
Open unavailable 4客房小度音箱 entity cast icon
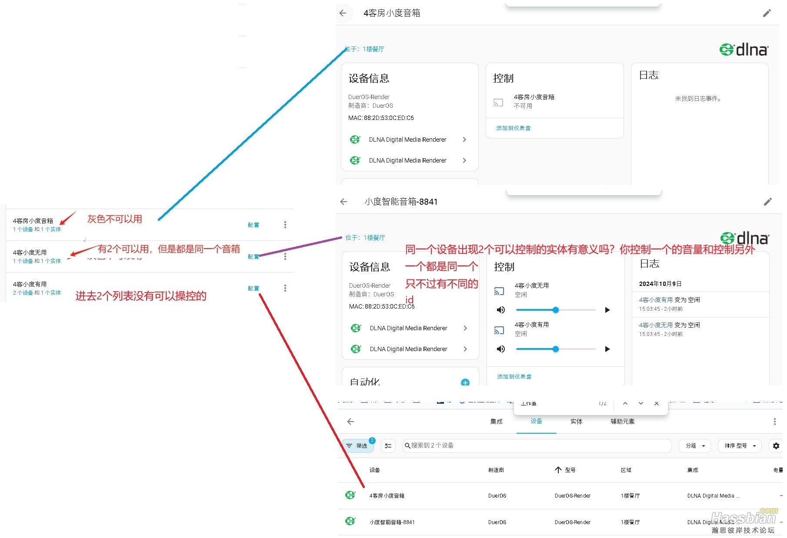click(x=498, y=103)
